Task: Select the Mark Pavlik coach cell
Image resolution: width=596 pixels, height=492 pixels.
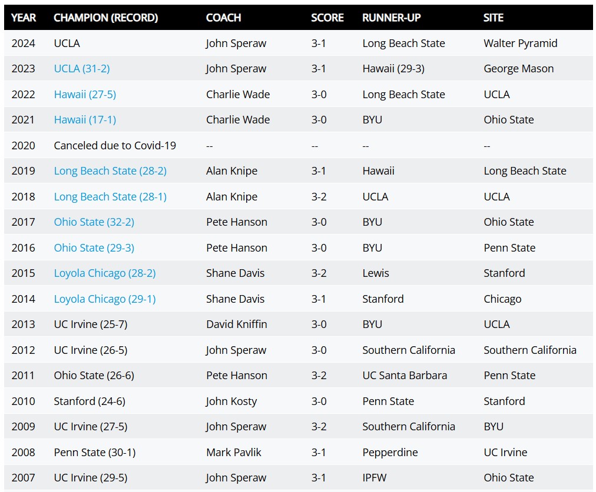Action: coord(234,453)
